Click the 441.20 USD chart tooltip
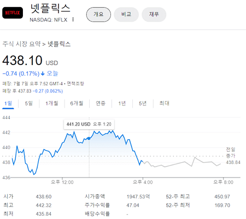246x219 pixels. click(89, 125)
